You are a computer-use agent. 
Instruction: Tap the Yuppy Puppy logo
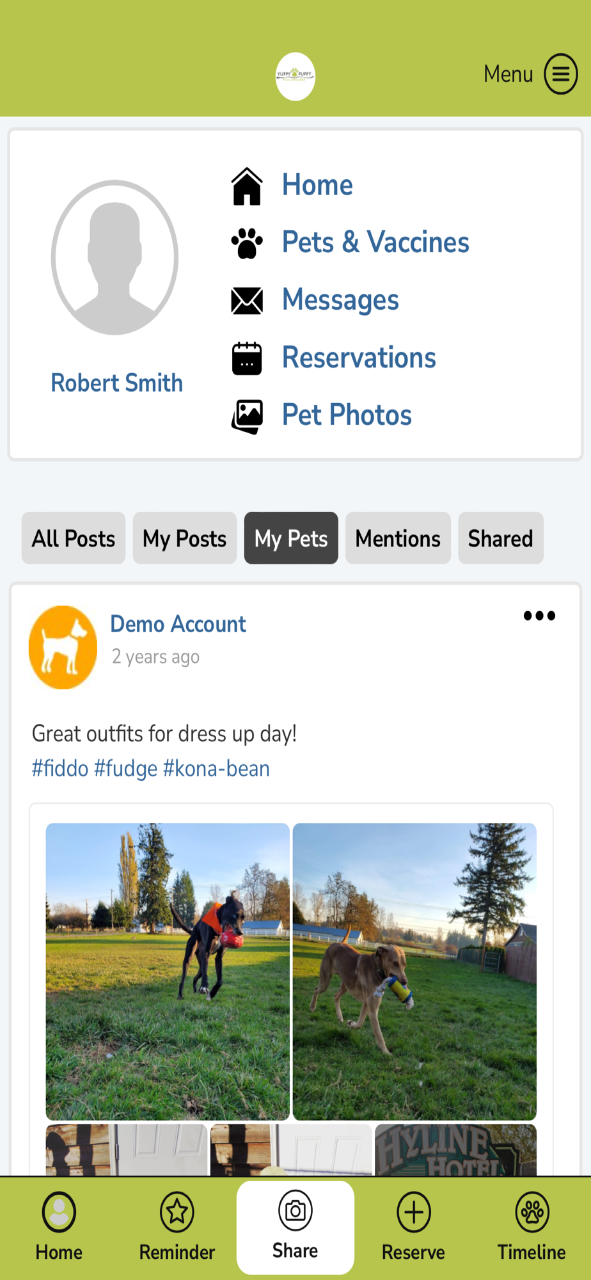[x=295, y=76]
